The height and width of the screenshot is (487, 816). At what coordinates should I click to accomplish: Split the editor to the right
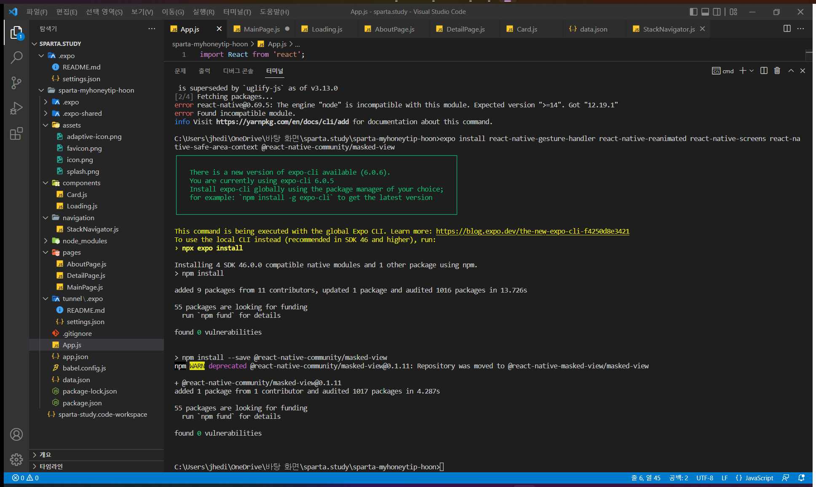787,29
